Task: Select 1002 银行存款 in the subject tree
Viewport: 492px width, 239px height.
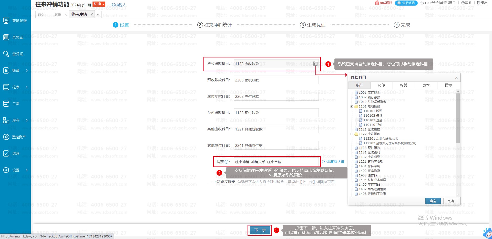Action: (x=369, y=97)
